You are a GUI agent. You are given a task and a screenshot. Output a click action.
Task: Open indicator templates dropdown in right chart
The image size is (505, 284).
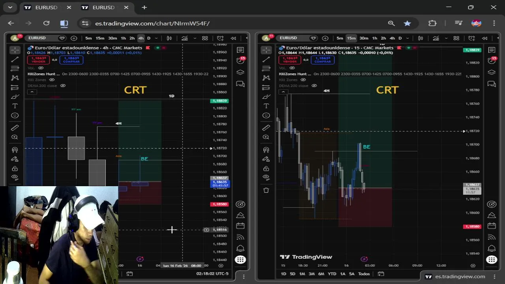[446, 38]
